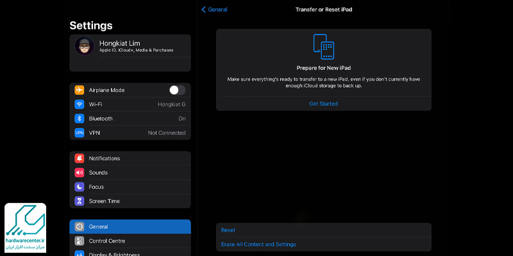Tap Get Started to prepare transfer
513x256 pixels.
(324, 104)
